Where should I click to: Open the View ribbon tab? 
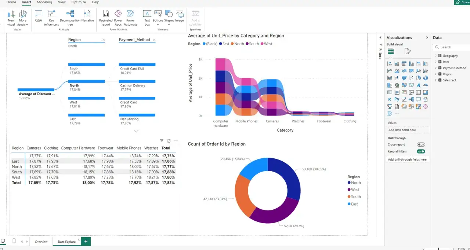click(x=62, y=2)
